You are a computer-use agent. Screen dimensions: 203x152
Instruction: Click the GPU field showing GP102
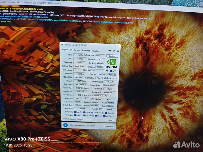coord(80,59)
